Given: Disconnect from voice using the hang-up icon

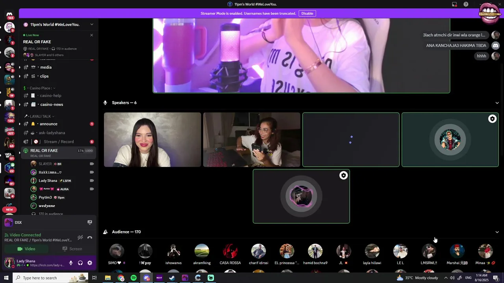Looking at the screenshot, I should [x=90, y=237].
